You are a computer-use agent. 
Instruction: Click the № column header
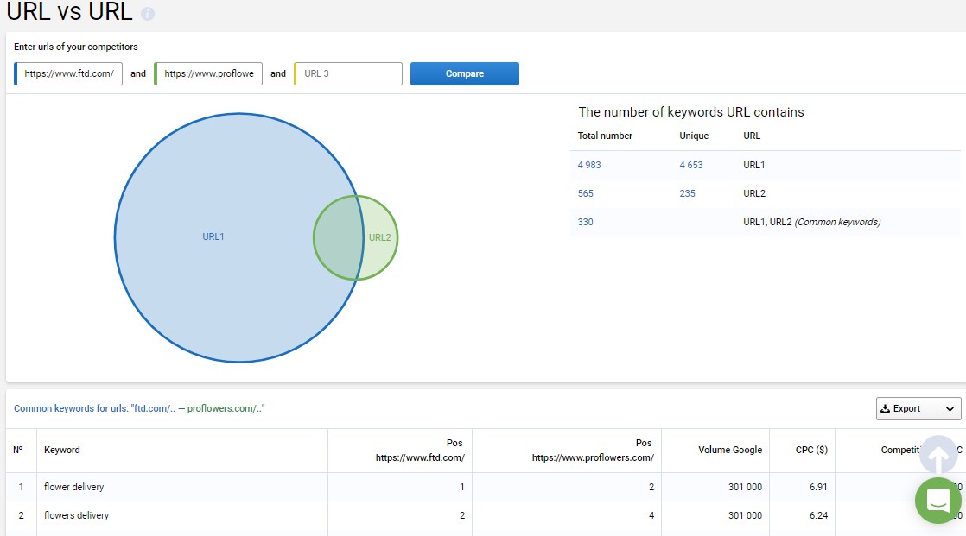point(18,450)
